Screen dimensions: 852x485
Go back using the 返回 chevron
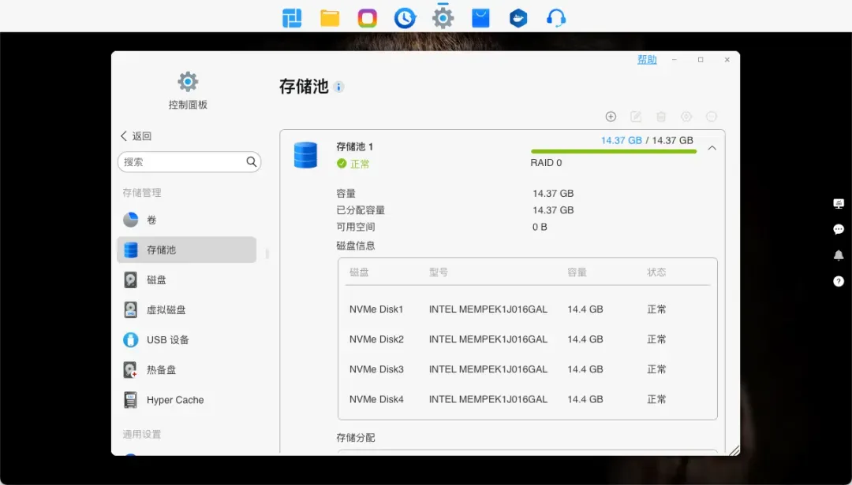124,136
